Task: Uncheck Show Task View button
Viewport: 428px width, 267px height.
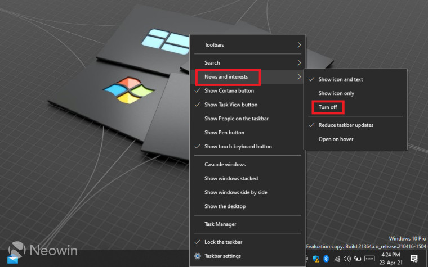Action: point(248,105)
